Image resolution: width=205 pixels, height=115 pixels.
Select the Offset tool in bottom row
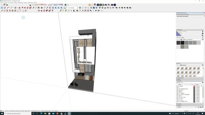52,11
